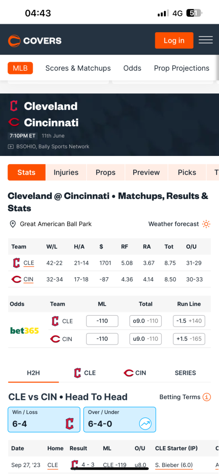
Task: Open the Props tab
Action: pos(106,173)
